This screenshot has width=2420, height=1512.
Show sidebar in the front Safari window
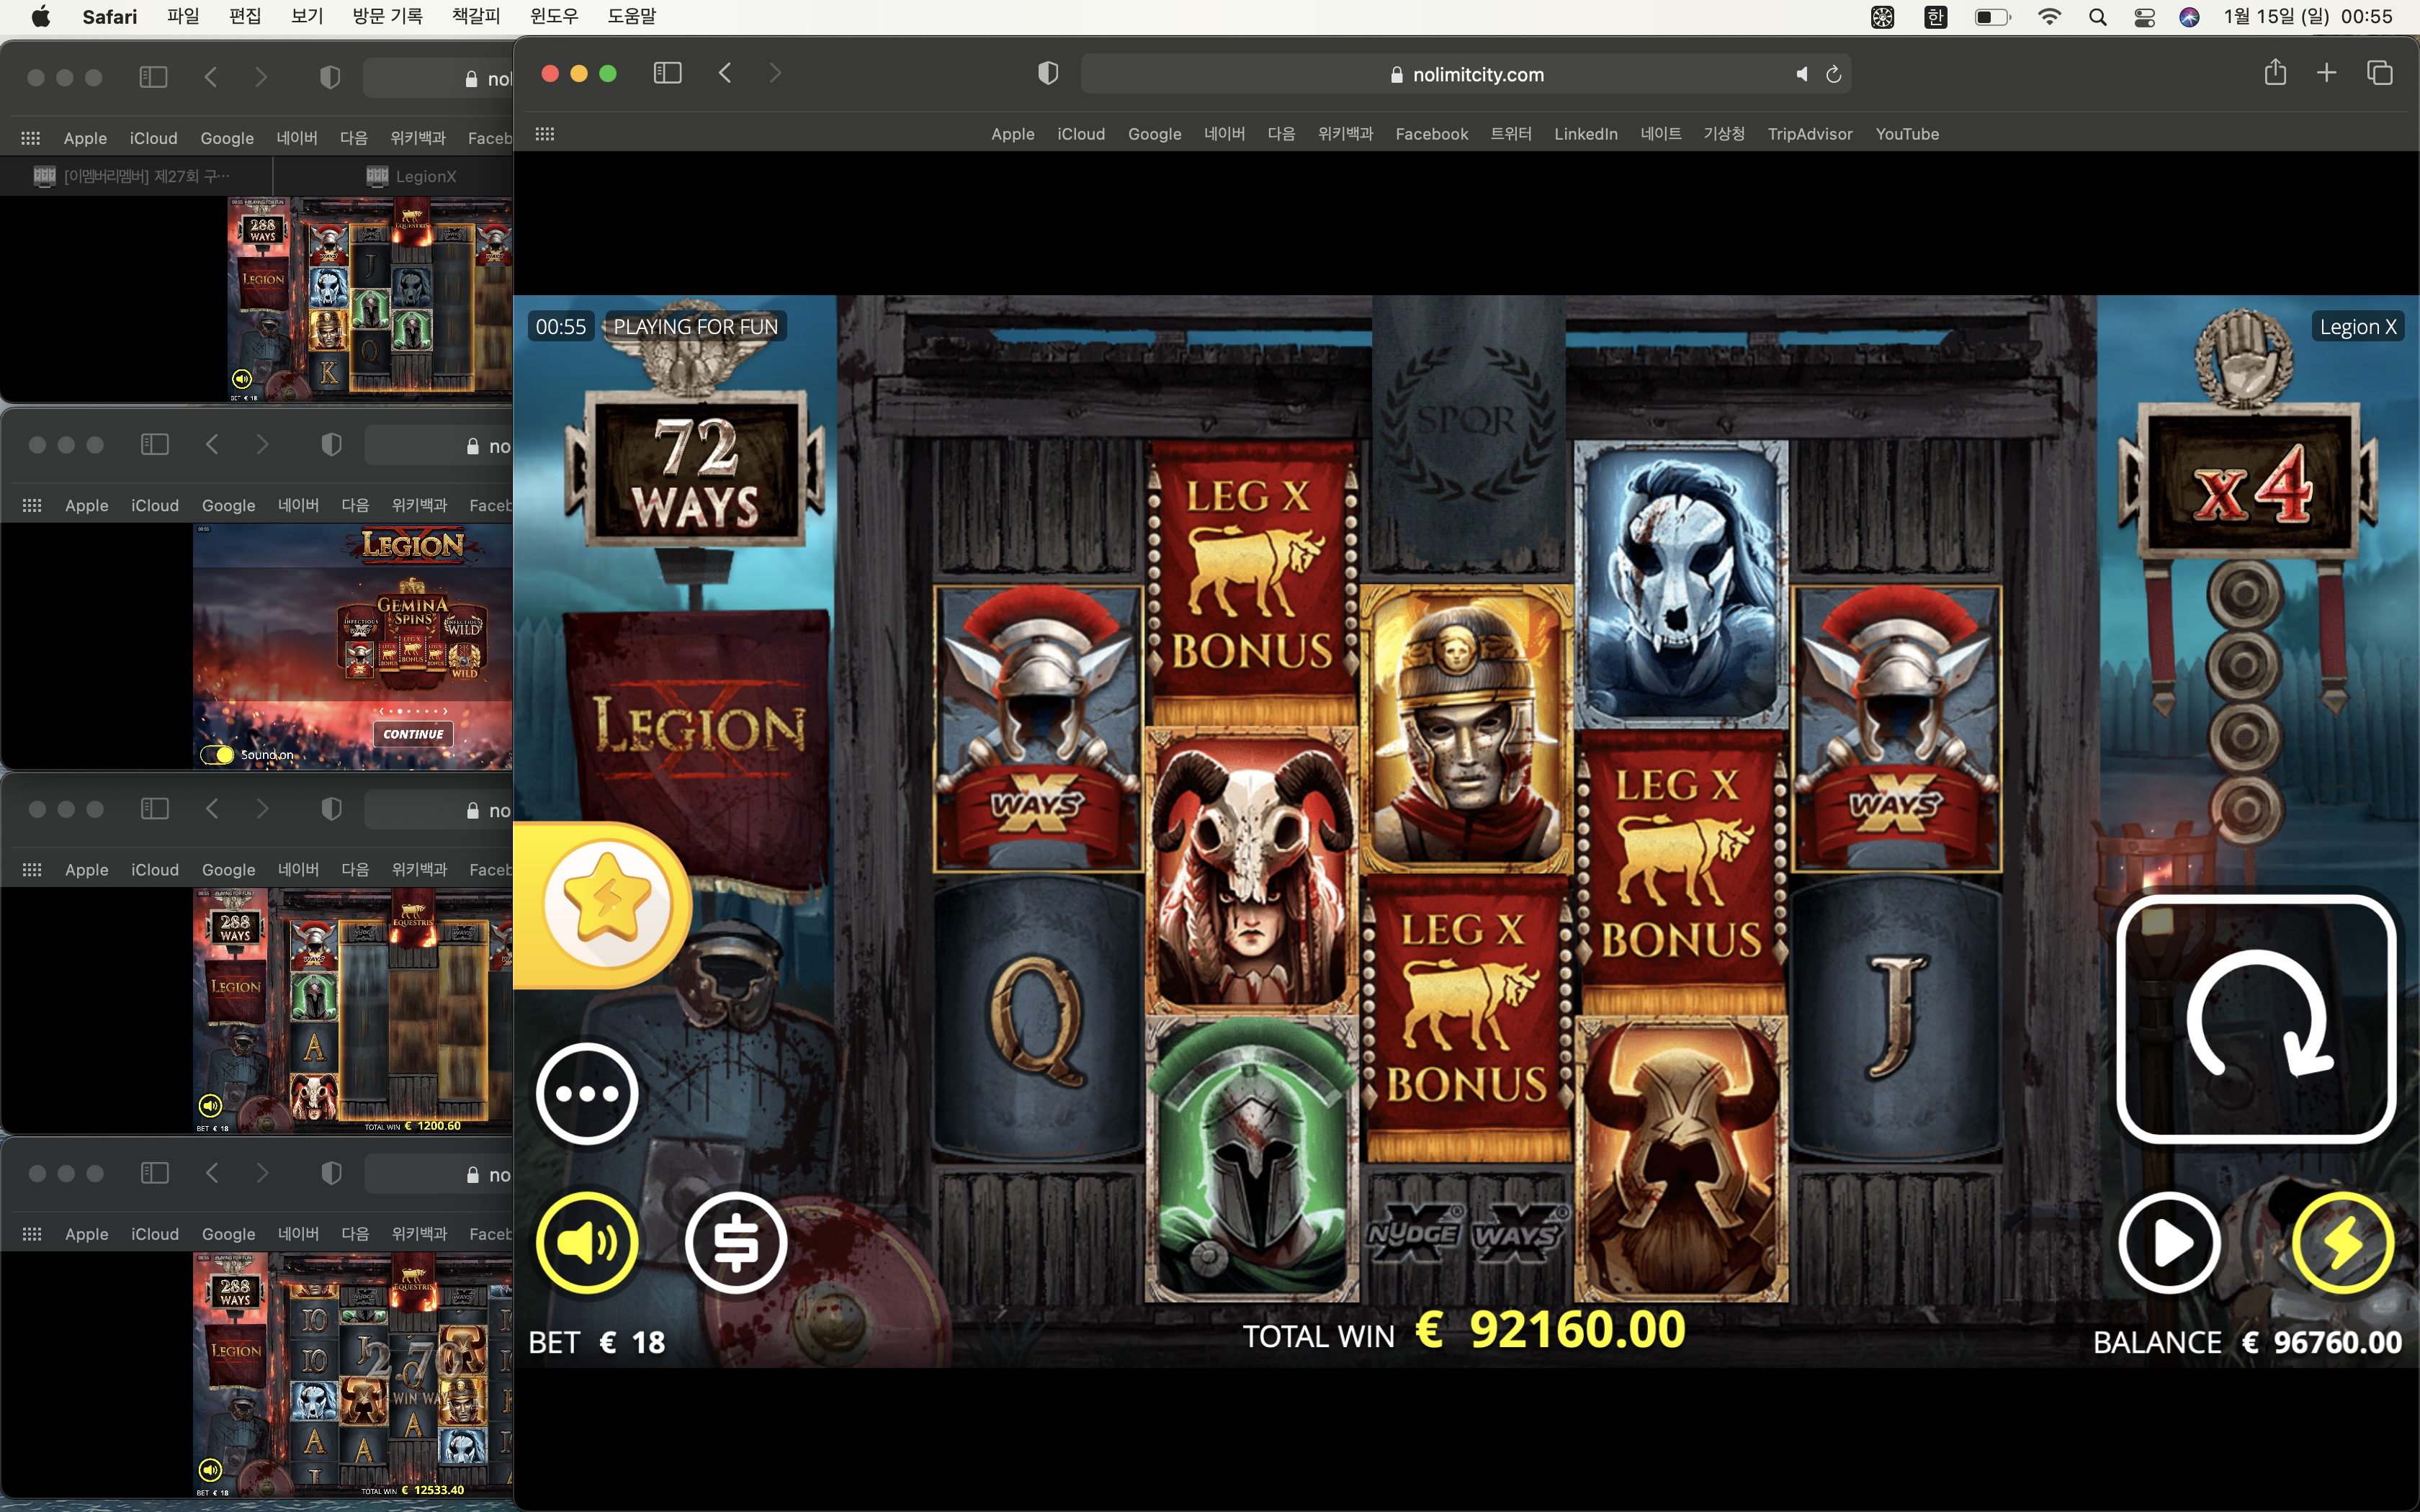coord(667,73)
